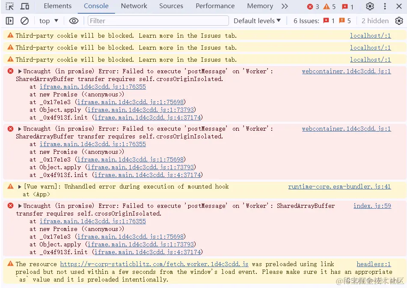This screenshot has width=407, height=288.
Task: Expand the third Uncaught promise error
Action: 20,206
